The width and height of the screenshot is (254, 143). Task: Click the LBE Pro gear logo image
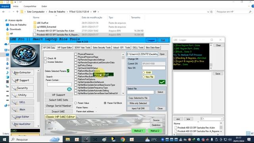click(25, 56)
